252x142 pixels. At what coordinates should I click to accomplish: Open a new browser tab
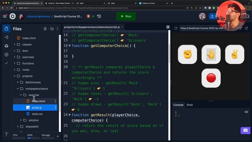coord(172,3)
